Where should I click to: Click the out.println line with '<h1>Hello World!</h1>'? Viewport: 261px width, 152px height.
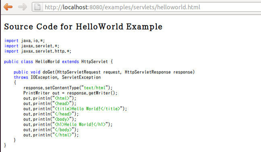pyautogui.click(x=68, y=125)
